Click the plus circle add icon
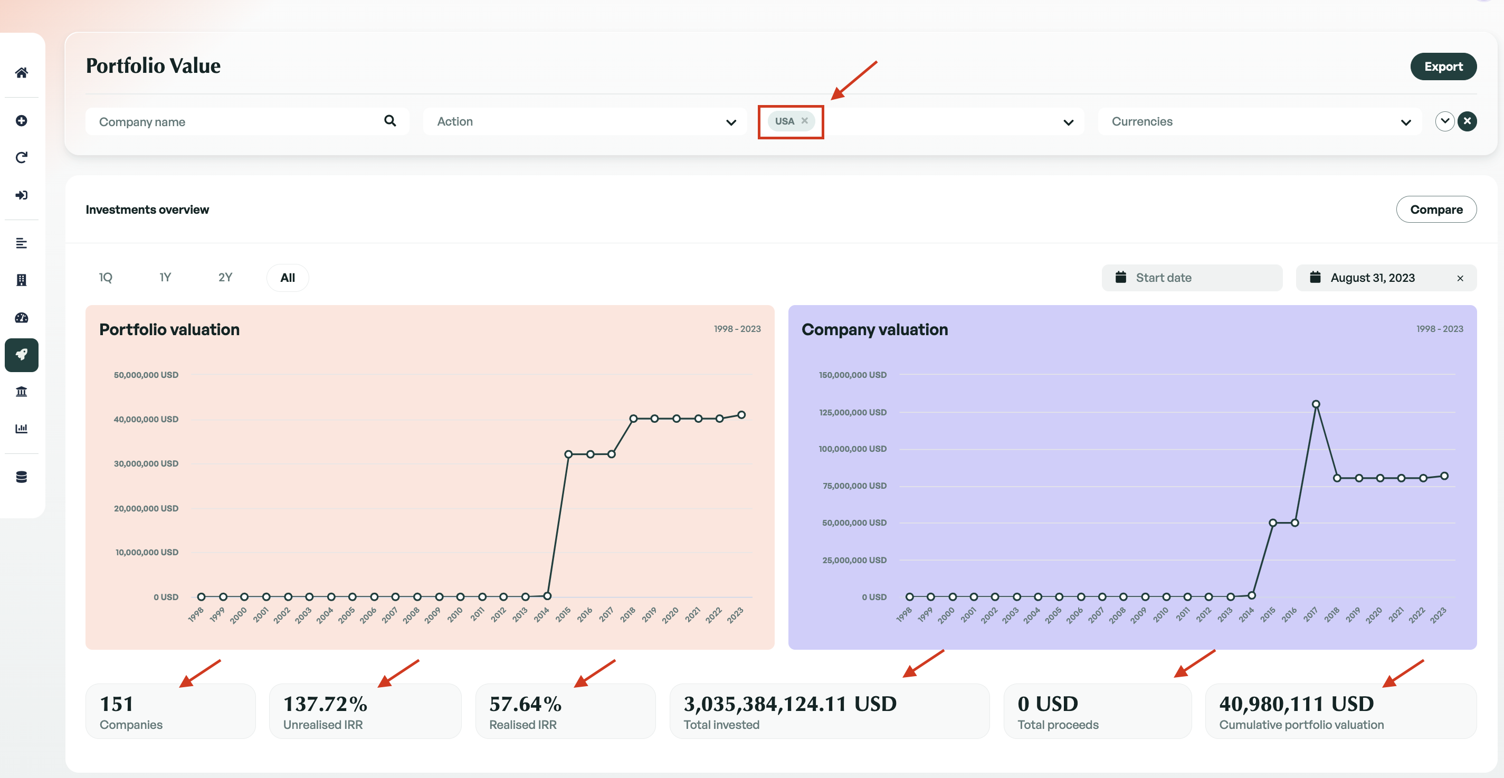The image size is (1504, 778). pos(22,121)
